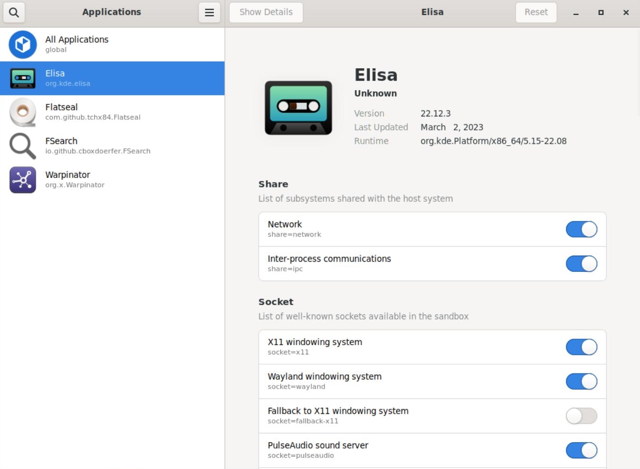Click share=ipc subtitle text
This screenshot has height=469, width=640.
pyautogui.click(x=285, y=269)
